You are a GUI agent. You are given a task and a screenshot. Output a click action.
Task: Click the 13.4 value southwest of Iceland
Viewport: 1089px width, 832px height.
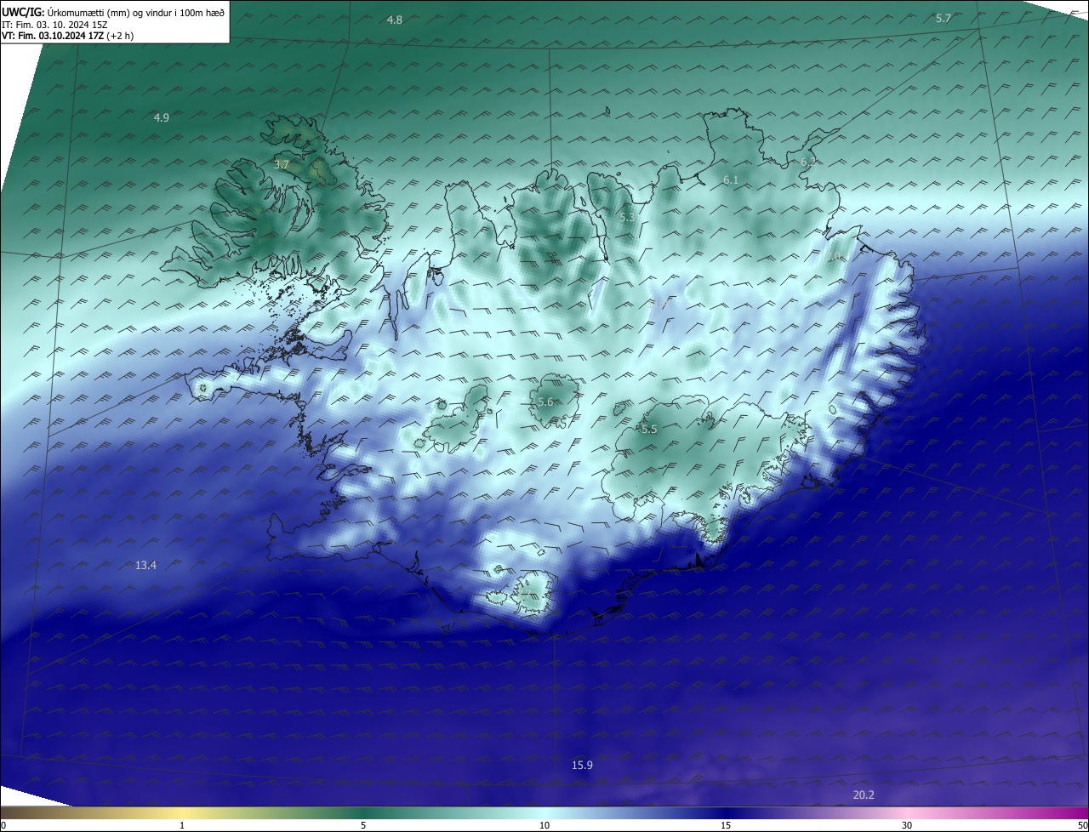click(145, 565)
